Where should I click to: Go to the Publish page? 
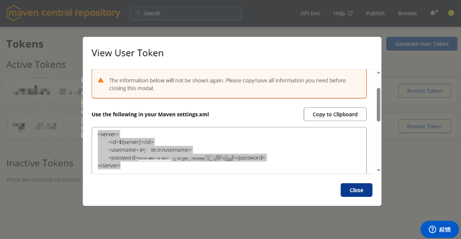click(375, 13)
